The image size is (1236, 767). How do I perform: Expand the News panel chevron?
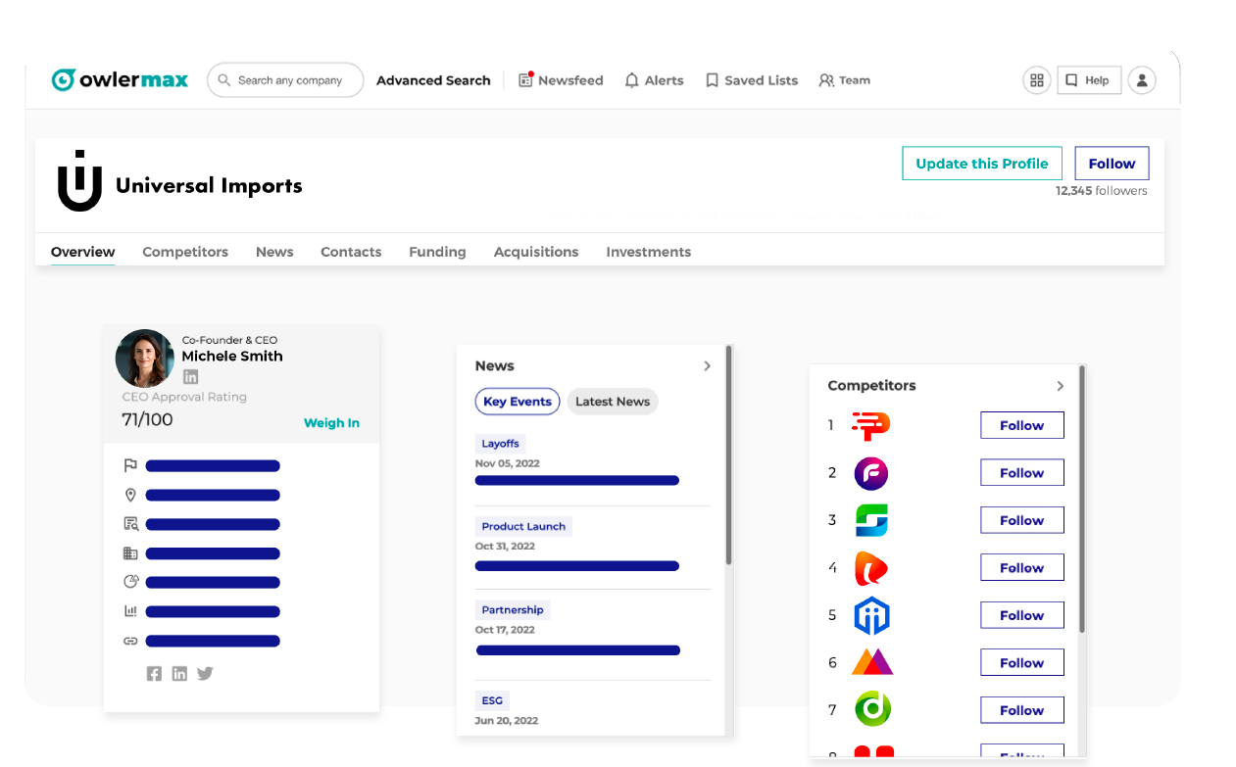click(x=707, y=365)
